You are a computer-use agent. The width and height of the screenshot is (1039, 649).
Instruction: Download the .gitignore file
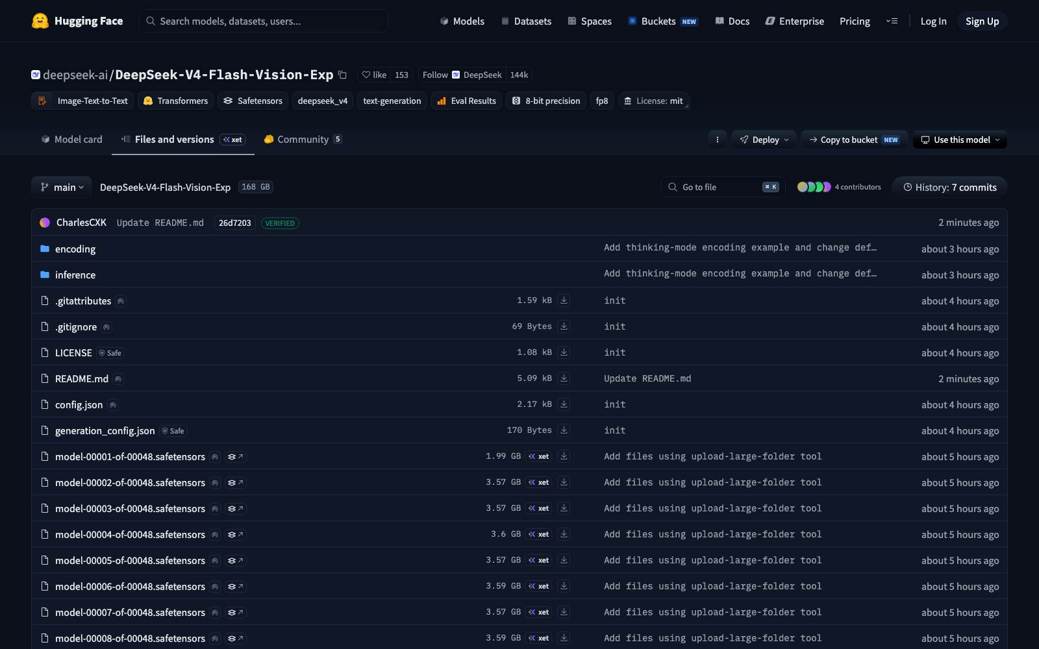tap(564, 326)
